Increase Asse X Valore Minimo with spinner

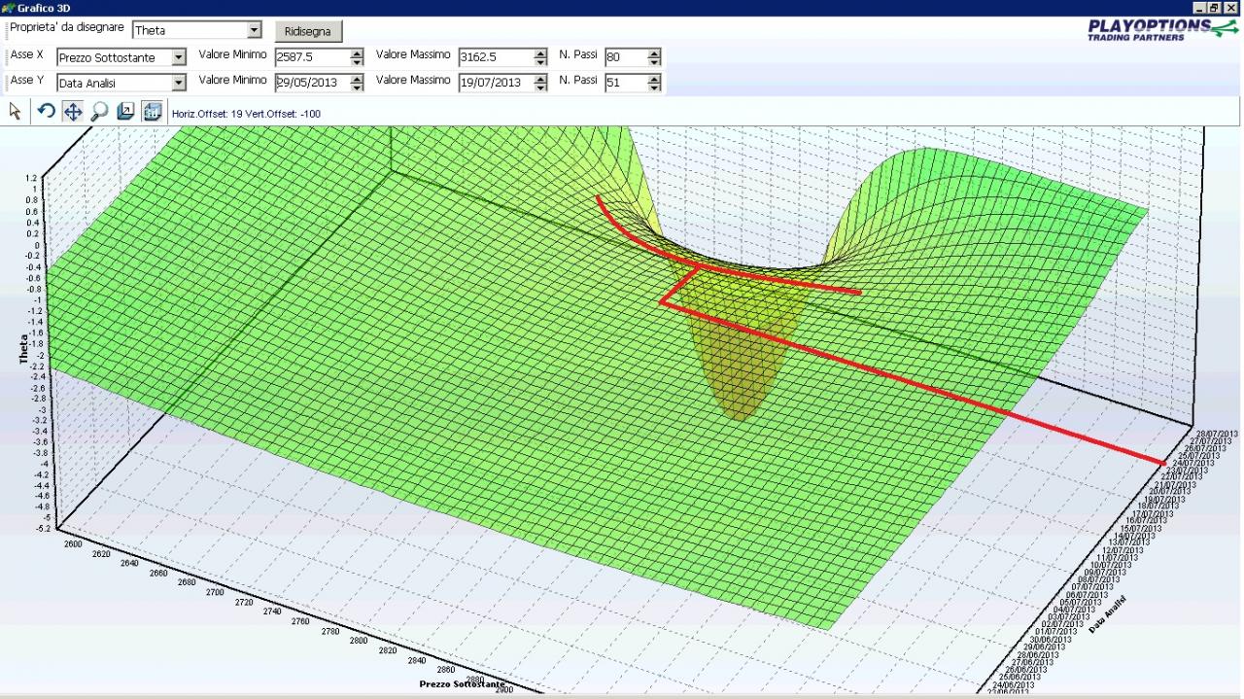357,53
